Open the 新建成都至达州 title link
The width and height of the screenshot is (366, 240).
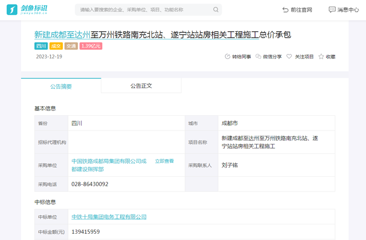tap(62, 34)
